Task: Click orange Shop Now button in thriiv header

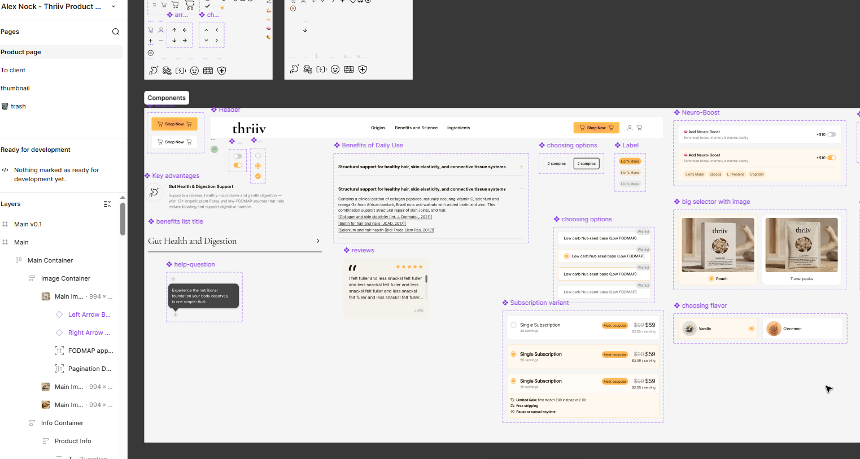Action: [596, 128]
